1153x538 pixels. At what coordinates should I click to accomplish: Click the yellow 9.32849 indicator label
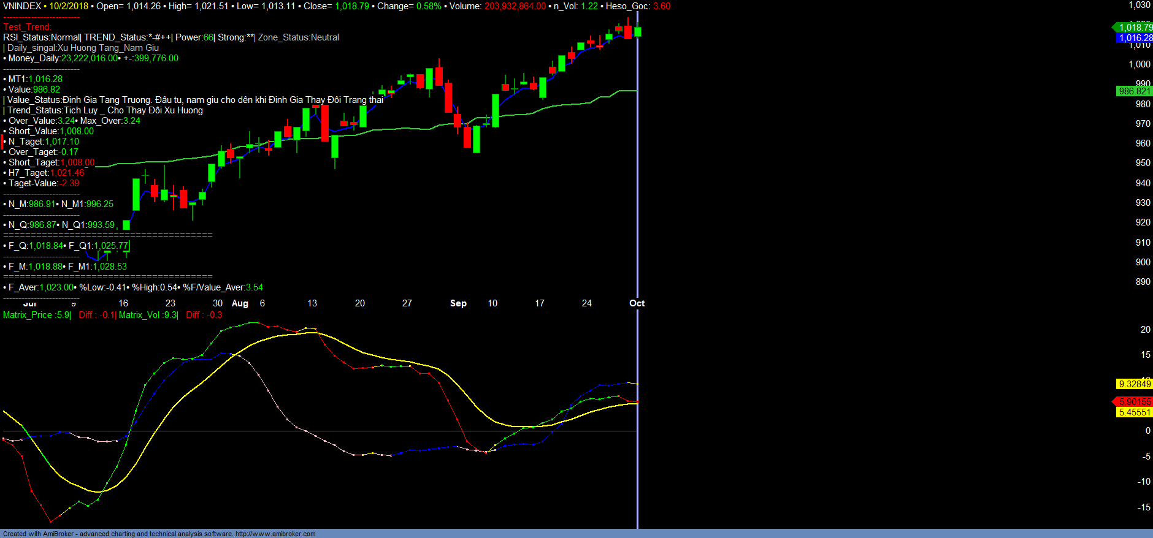[1135, 384]
